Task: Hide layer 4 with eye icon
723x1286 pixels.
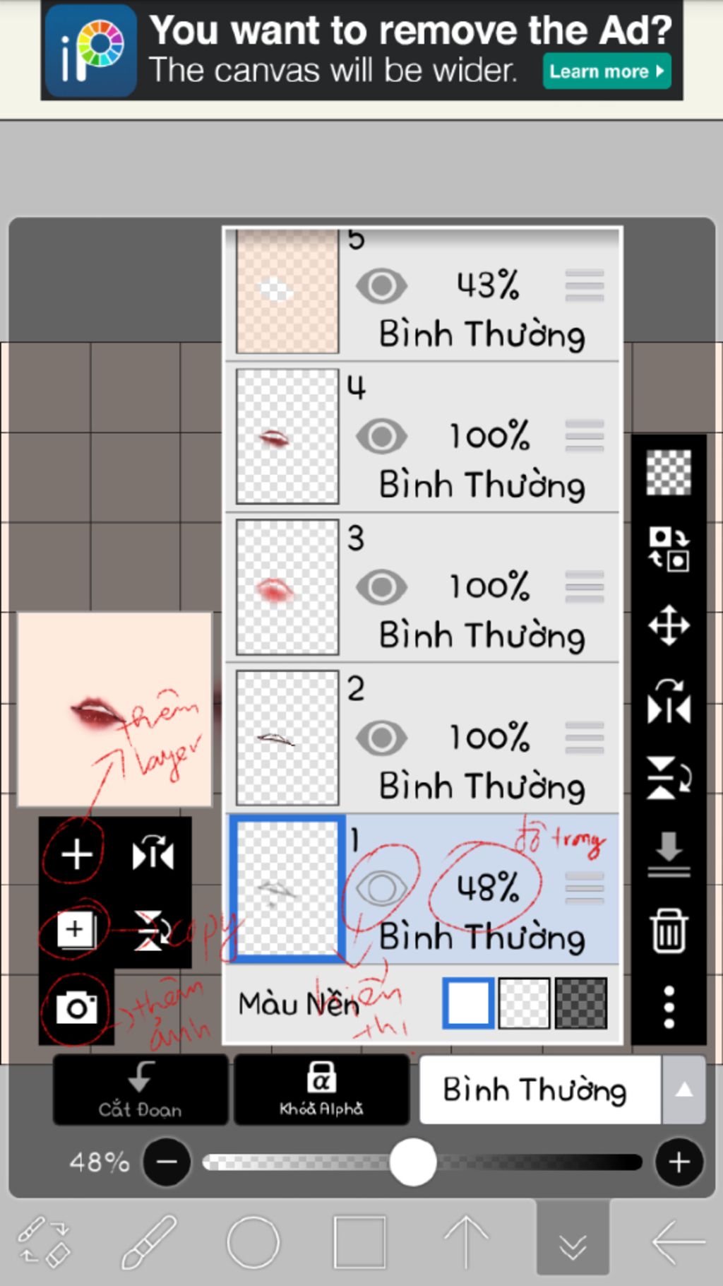Action: coord(381,436)
